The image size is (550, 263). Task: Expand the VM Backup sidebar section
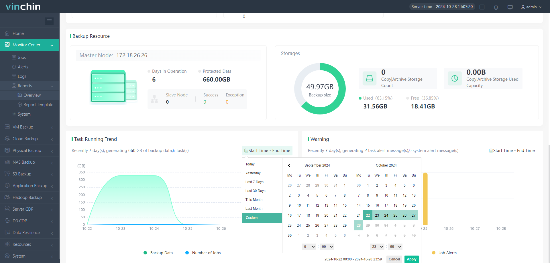(x=23, y=127)
